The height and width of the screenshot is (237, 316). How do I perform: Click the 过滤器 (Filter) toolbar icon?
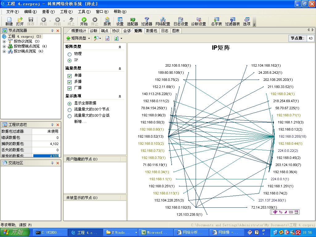click(147, 21)
